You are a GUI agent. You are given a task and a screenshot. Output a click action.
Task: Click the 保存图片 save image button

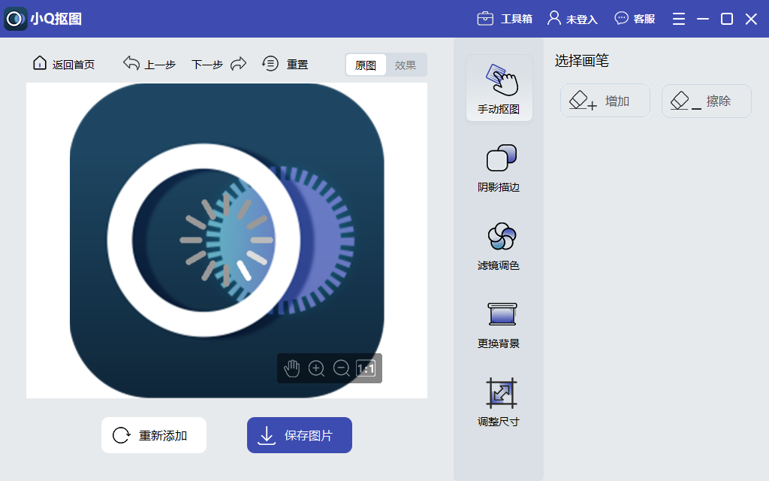click(299, 434)
